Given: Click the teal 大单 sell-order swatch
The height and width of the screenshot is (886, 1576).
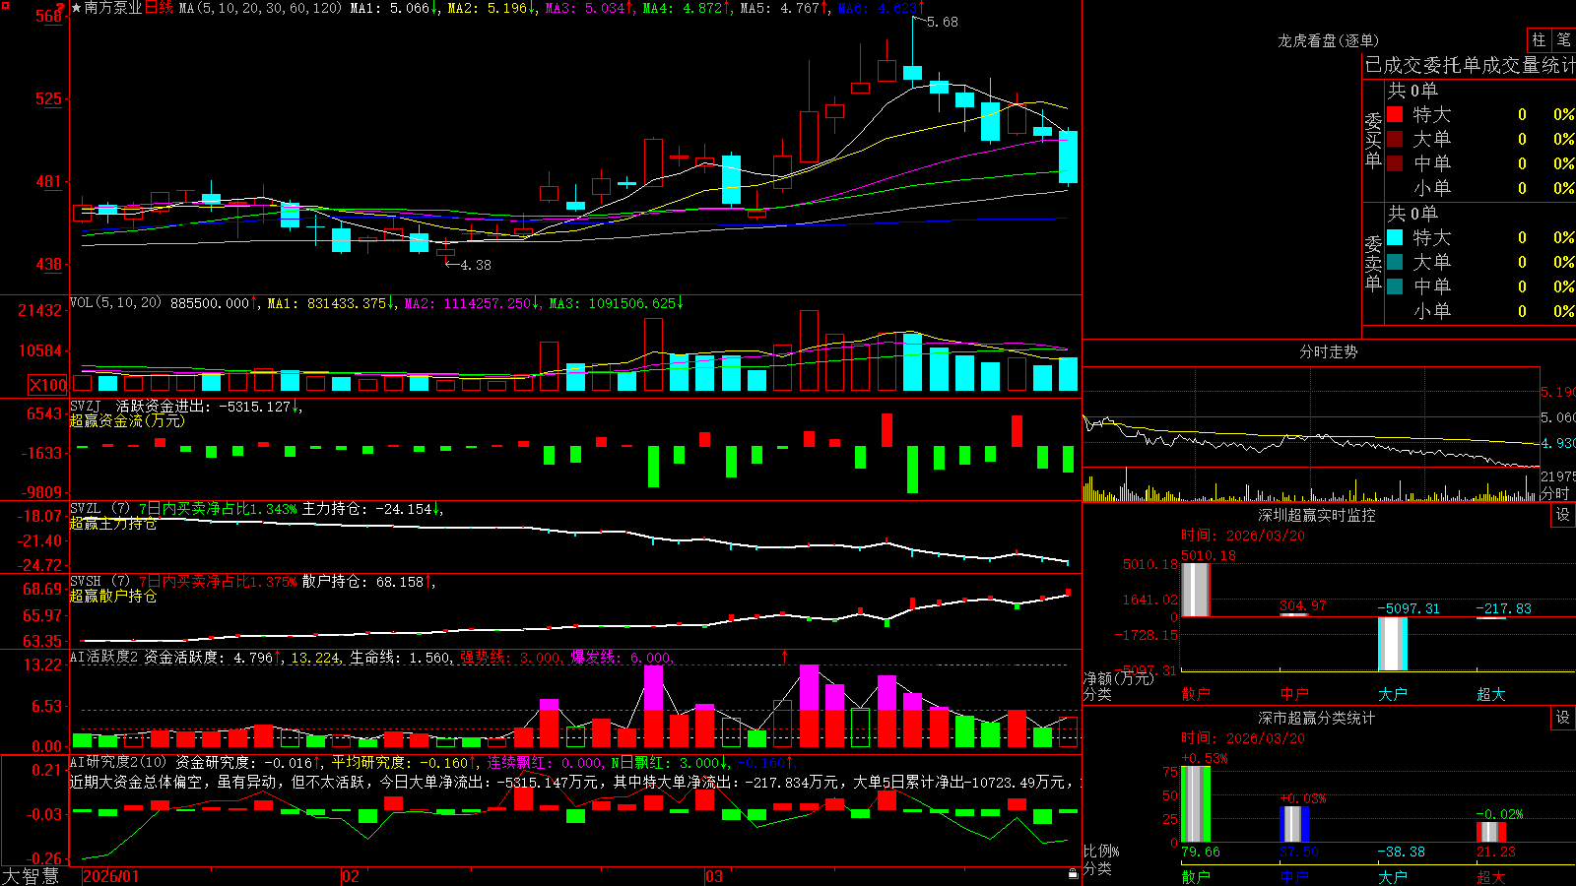Looking at the screenshot, I should pyautogui.click(x=1395, y=262).
